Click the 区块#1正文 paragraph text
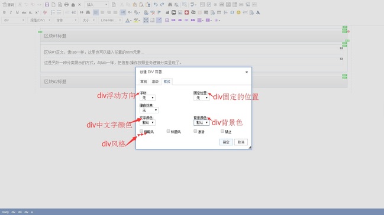This screenshot has width=384, height=215. 94,52
